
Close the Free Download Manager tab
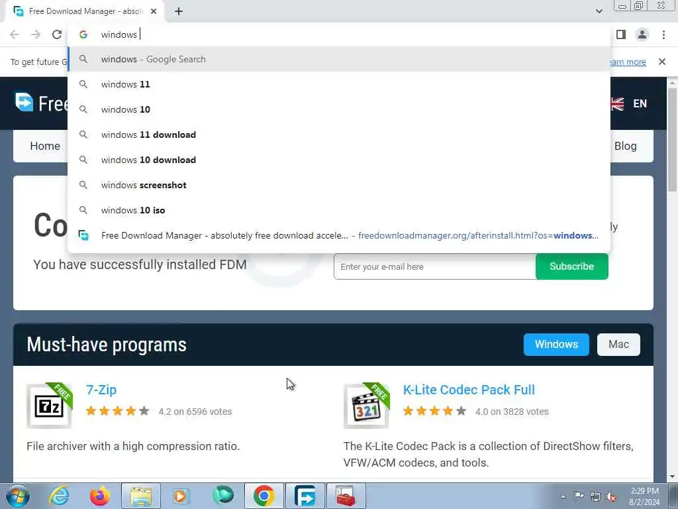154,11
